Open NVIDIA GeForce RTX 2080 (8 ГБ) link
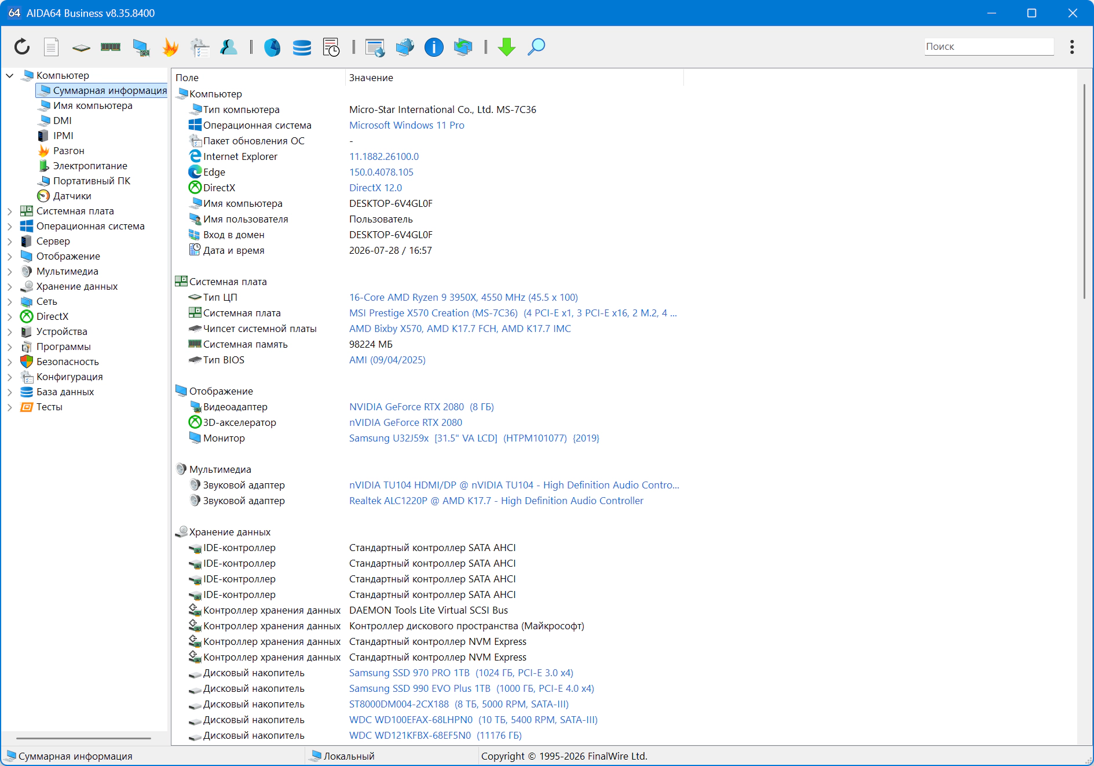Screen dimensions: 1094x766 click(422, 407)
